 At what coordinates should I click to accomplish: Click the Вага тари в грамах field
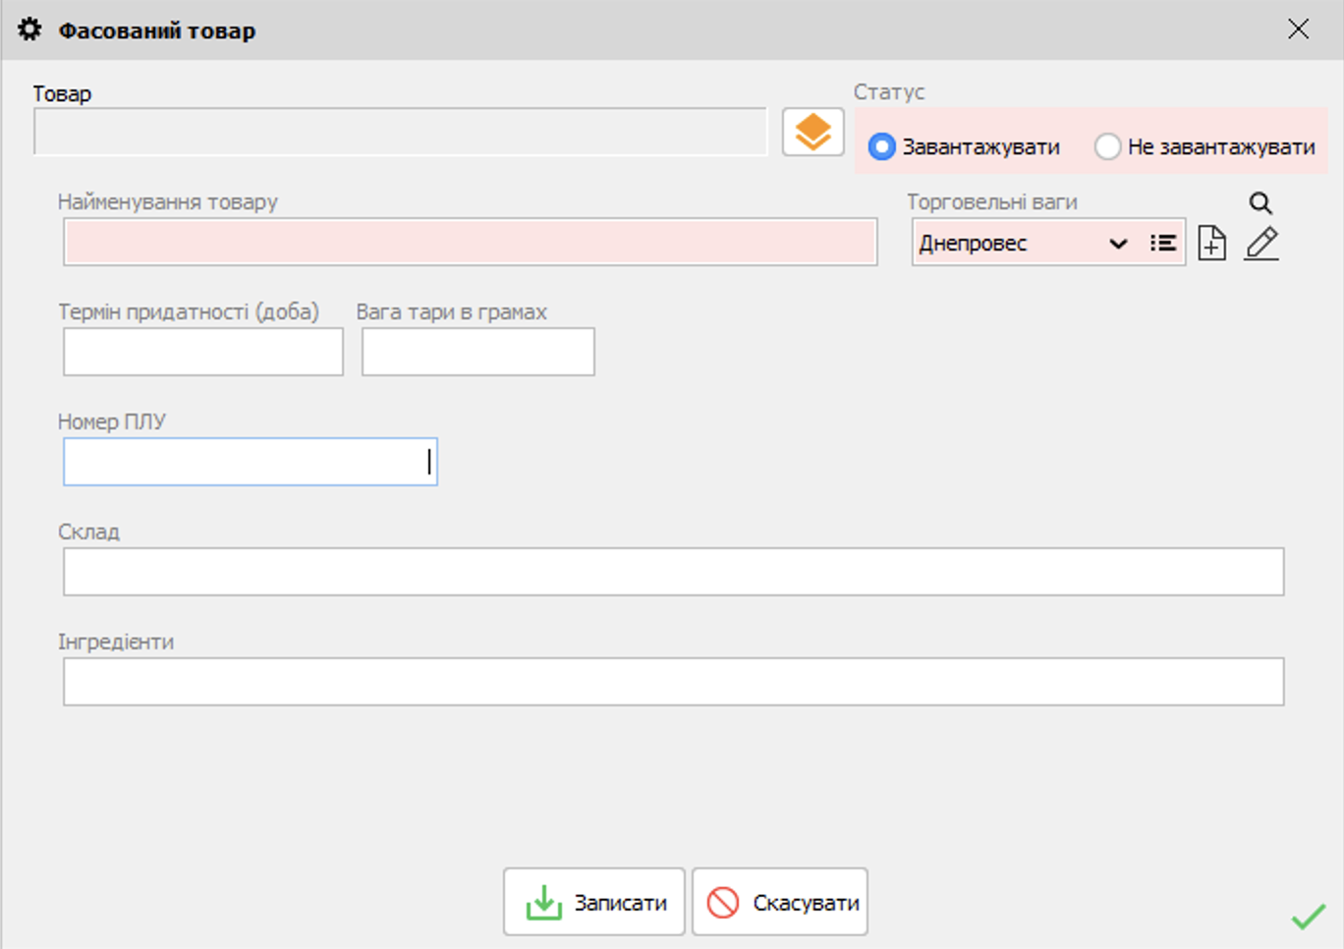coord(477,352)
